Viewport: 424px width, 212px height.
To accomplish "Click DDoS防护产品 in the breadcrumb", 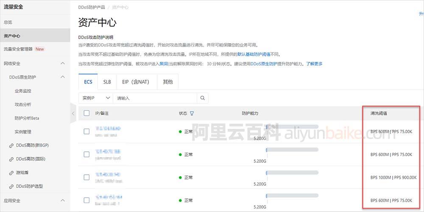I will pos(92,7).
